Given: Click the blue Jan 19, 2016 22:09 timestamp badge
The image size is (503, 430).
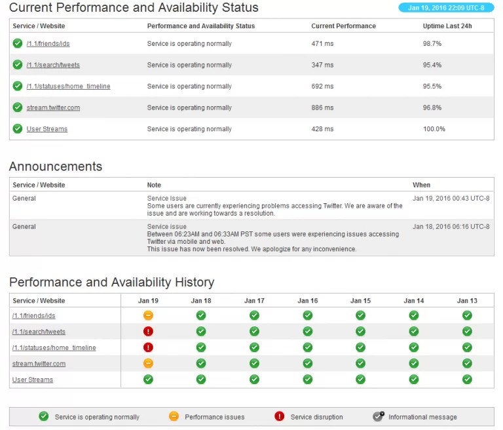Looking at the screenshot, I should point(446,8).
